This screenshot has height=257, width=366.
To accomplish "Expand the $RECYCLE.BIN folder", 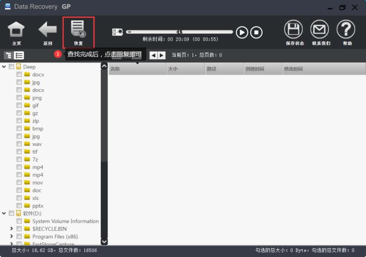I will pyautogui.click(x=11, y=229).
